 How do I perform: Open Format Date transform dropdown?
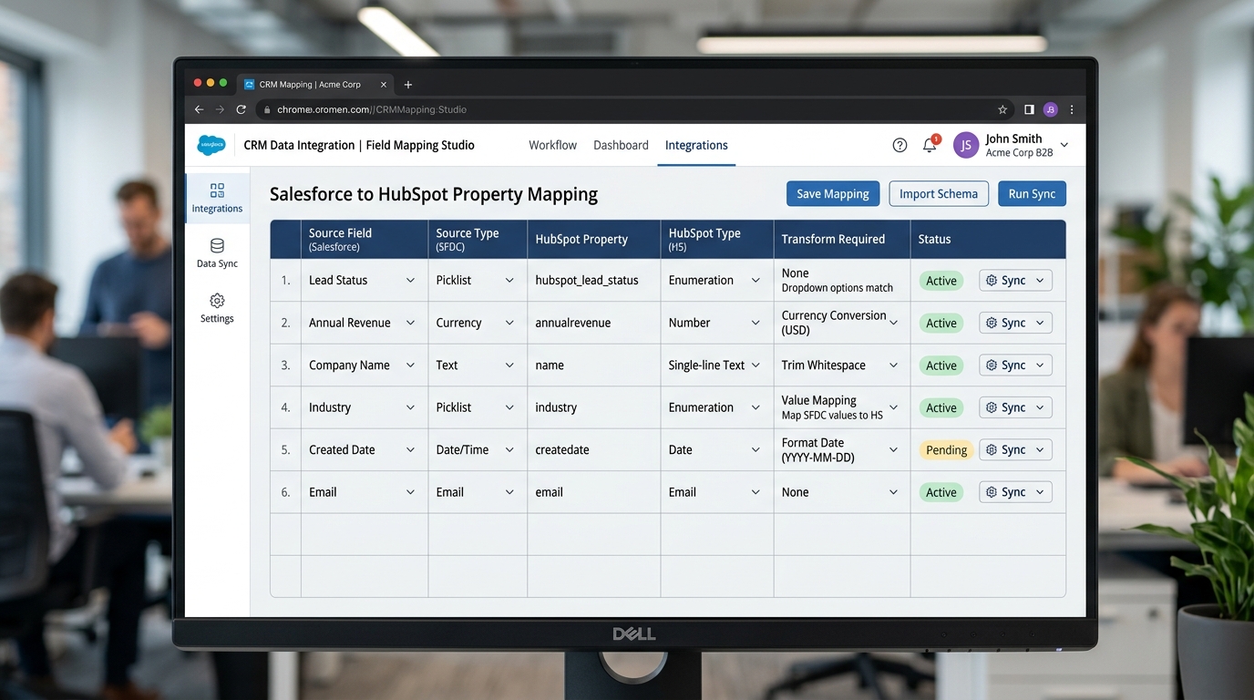point(893,449)
